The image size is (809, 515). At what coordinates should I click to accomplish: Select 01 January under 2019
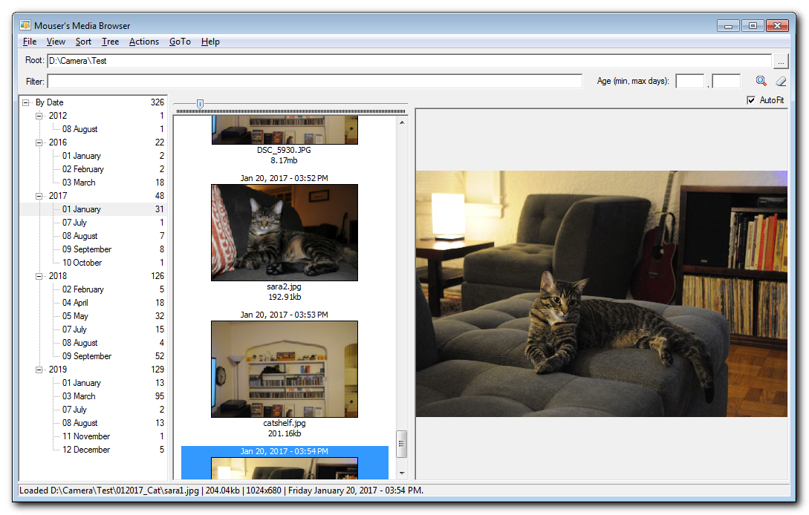tap(82, 383)
